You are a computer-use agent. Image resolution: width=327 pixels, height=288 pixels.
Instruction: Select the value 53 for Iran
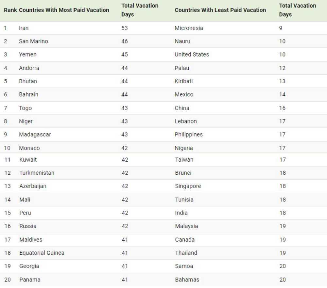125,28
